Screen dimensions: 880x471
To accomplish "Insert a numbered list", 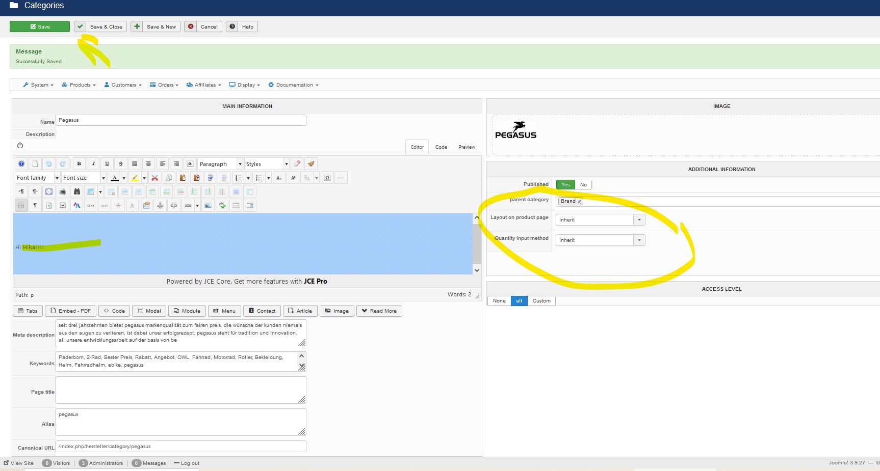I will click(x=238, y=178).
